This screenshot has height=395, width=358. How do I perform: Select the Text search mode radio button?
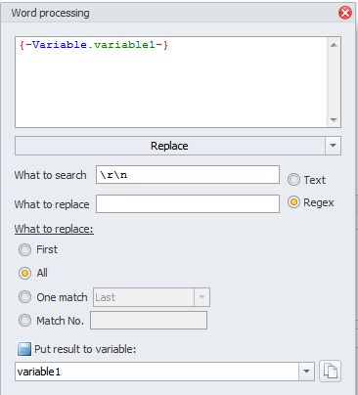pyautogui.click(x=293, y=180)
